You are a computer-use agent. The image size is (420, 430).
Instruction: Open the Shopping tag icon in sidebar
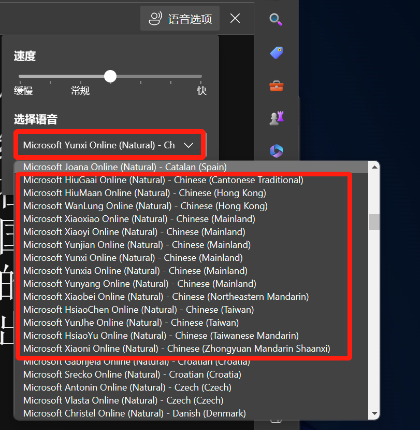point(277,53)
